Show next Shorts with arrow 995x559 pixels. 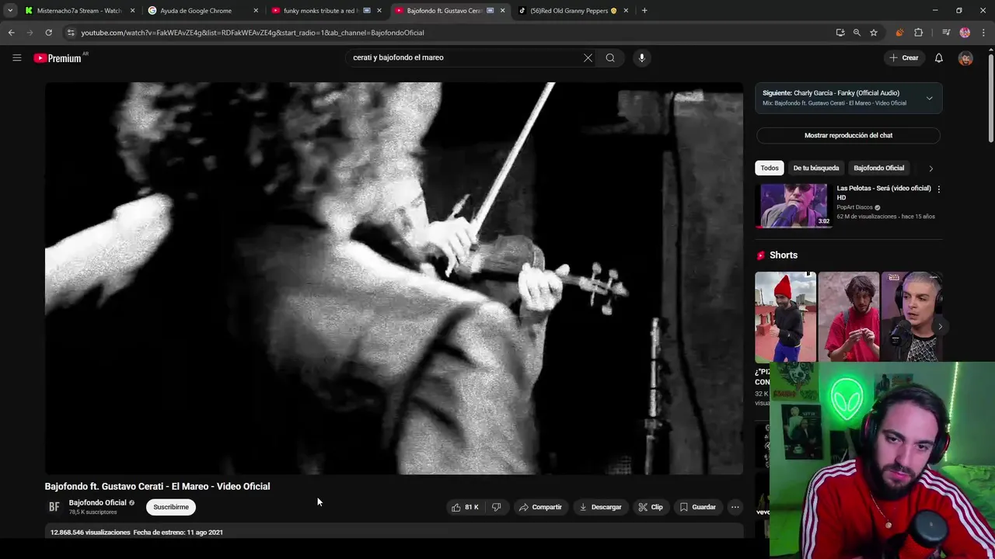pos(939,327)
